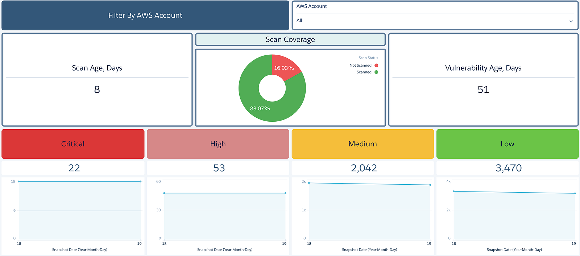The height and width of the screenshot is (256, 580).
Task: Select the High severity tile
Action: coord(218,144)
